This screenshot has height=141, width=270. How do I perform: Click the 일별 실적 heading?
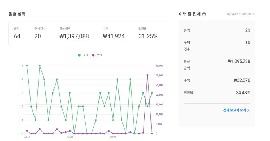(17, 14)
